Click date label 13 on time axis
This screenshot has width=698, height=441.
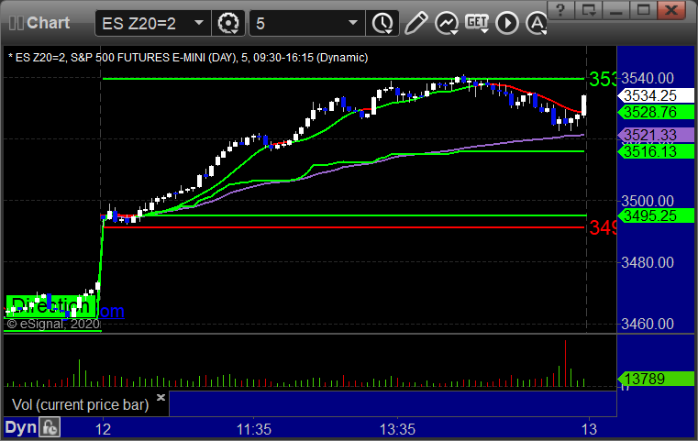[x=589, y=429]
